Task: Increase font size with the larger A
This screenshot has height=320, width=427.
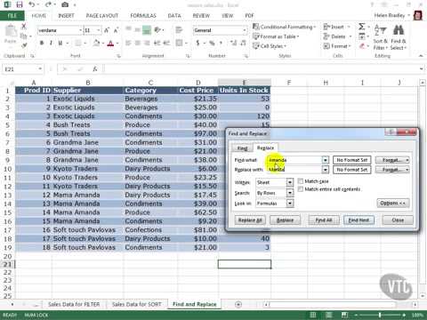Action: (107, 30)
